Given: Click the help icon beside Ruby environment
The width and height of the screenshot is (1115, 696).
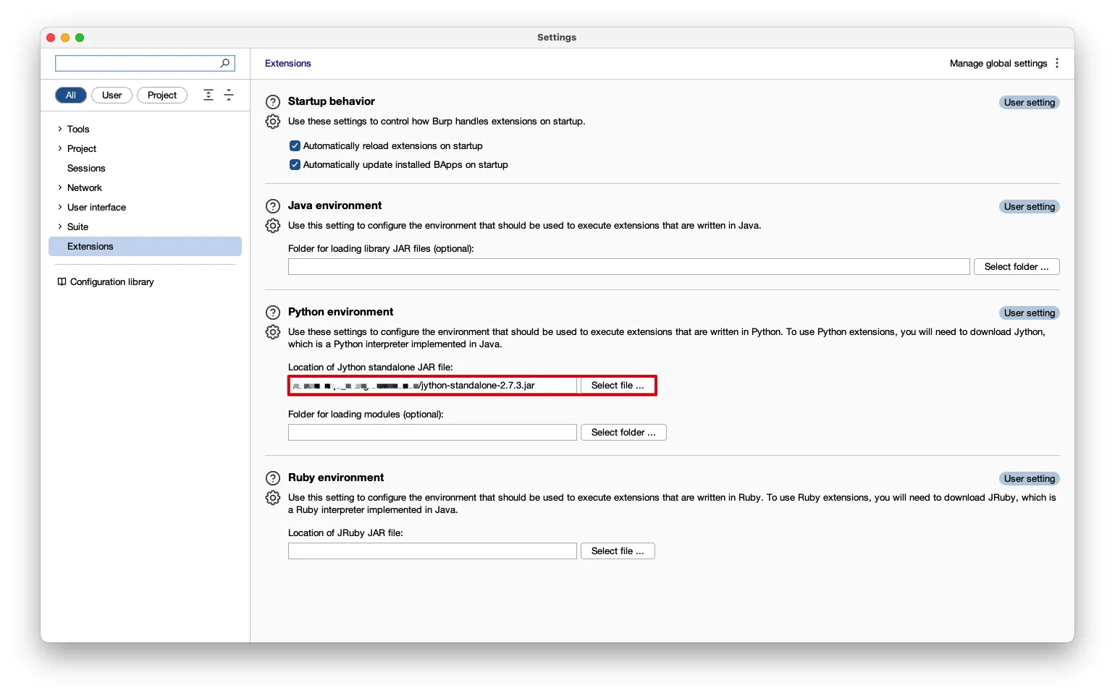Looking at the screenshot, I should pos(273,478).
